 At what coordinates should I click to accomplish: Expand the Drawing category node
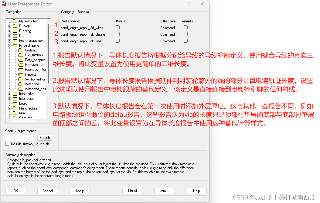click(x=9, y=31)
